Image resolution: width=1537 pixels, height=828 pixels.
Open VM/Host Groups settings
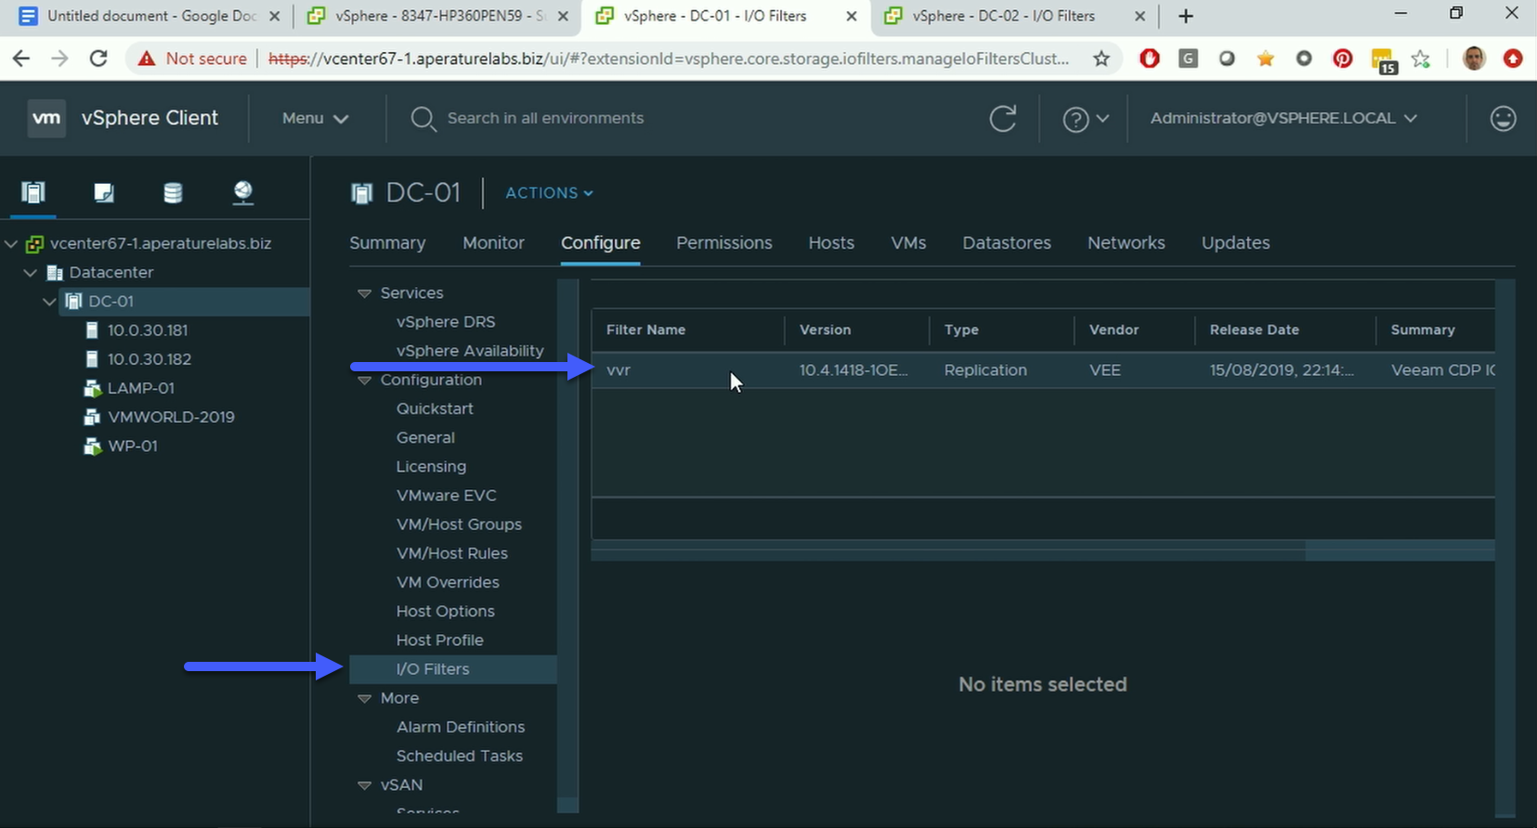click(459, 524)
